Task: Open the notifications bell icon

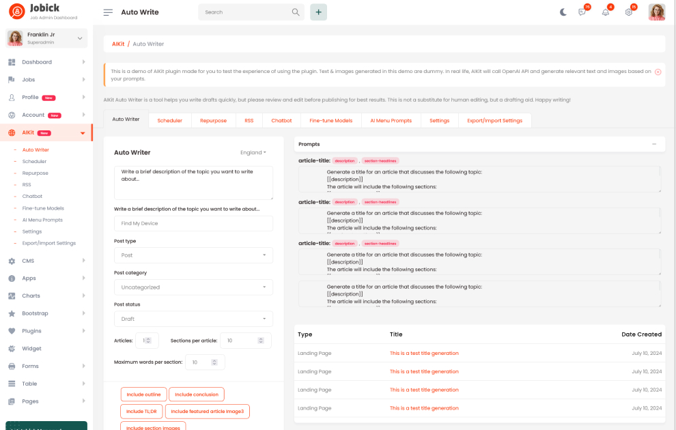Action: [x=606, y=12]
